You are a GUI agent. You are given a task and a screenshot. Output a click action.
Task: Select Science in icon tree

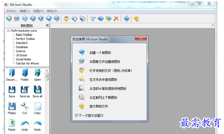pos(20,51)
